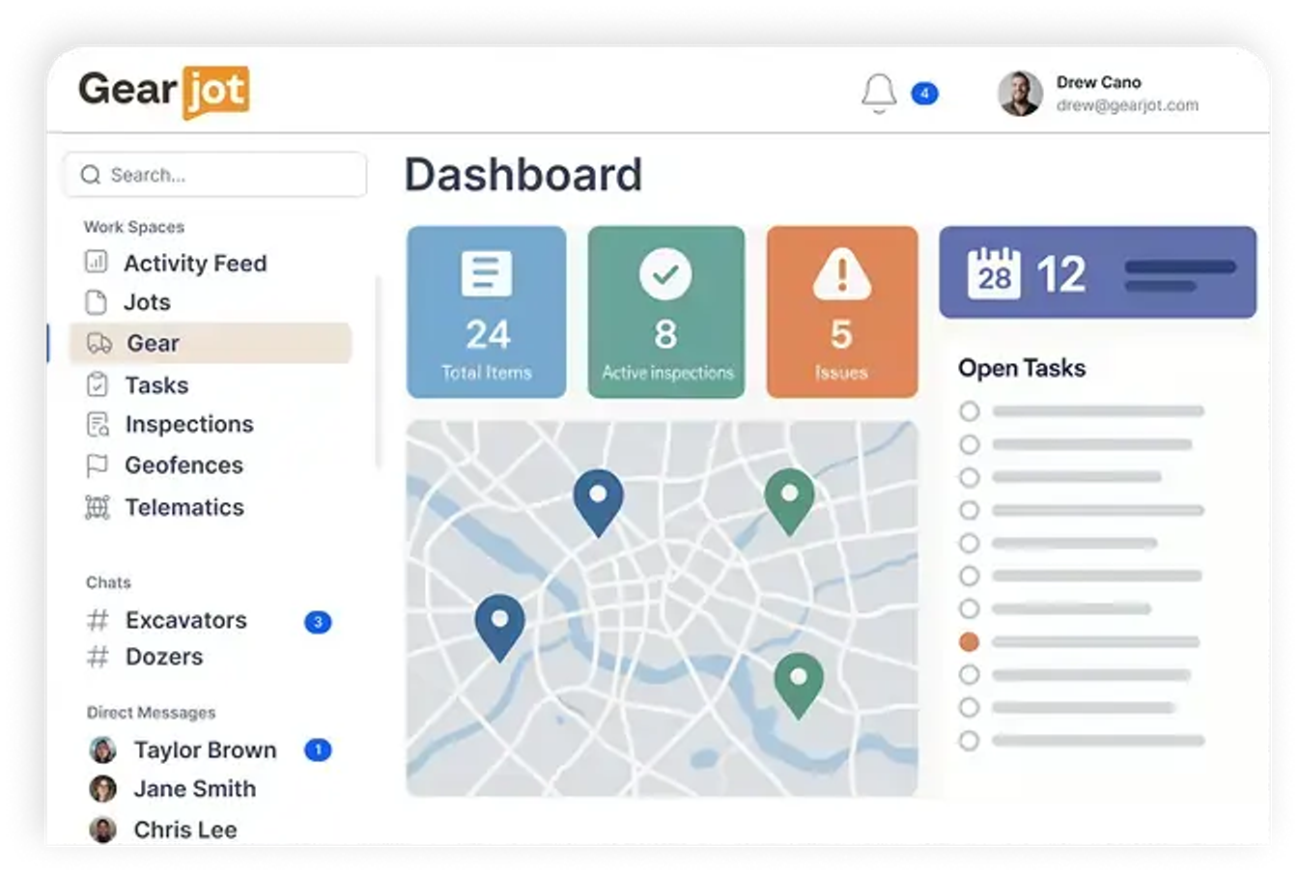Viewport: 1300px width, 875px height.
Task: Click the document icon in Total Items card
Action: point(487,274)
